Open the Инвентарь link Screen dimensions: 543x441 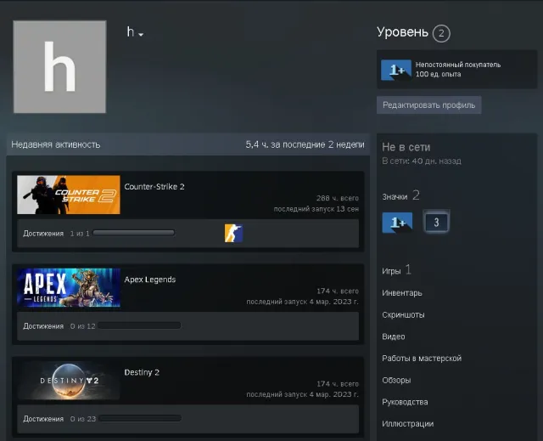[402, 293]
